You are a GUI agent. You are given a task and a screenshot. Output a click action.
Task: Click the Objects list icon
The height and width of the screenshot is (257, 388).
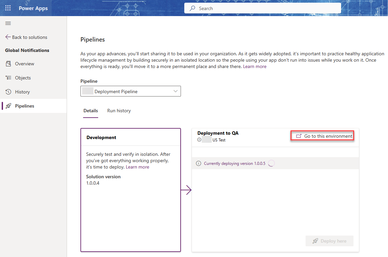point(8,78)
